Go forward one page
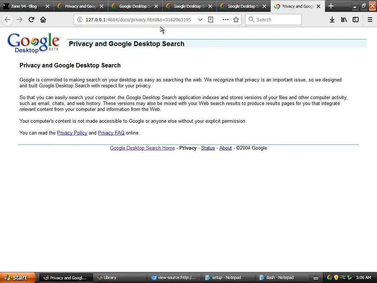Image resolution: width=377 pixels, height=283 pixels. 20,20
